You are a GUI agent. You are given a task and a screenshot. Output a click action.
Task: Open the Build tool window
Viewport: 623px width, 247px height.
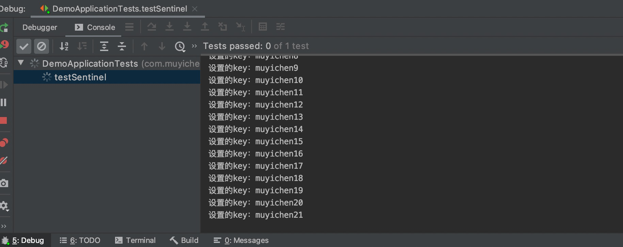[184, 240]
